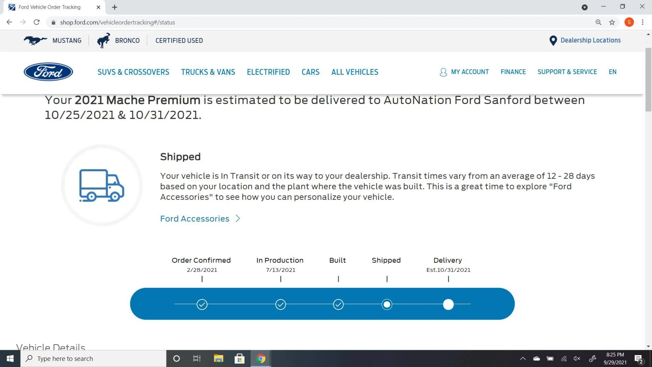Click the muted volume tray icon
This screenshot has height=367, width=652.
point(577,358)
